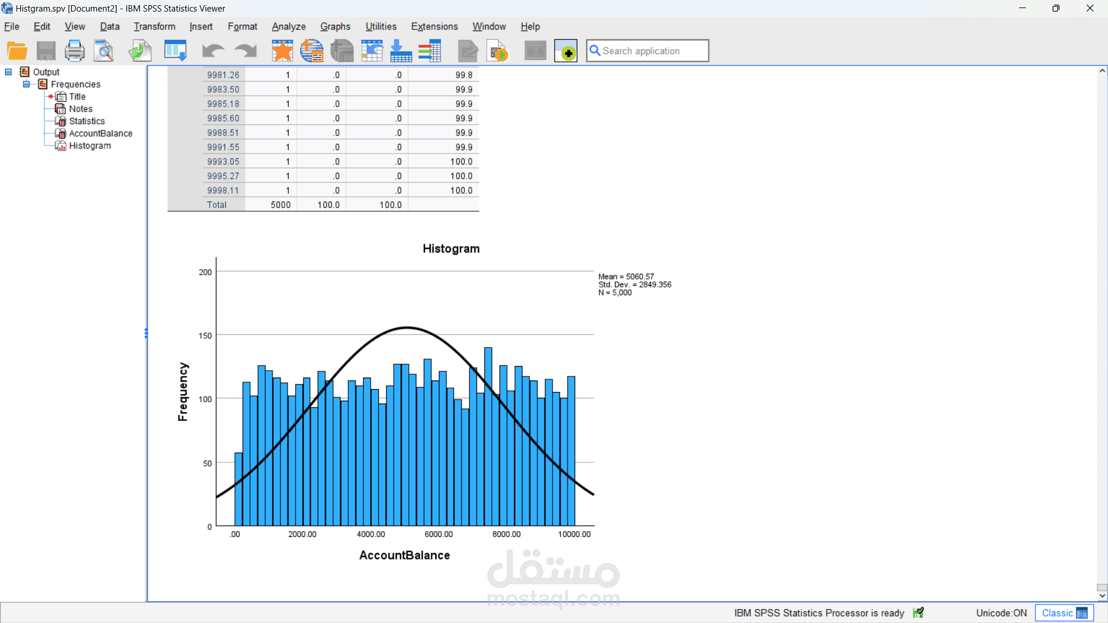Click scrollbar up arrow in output pane
The image size is (1108, 623).
click(x=1102, y=71)
